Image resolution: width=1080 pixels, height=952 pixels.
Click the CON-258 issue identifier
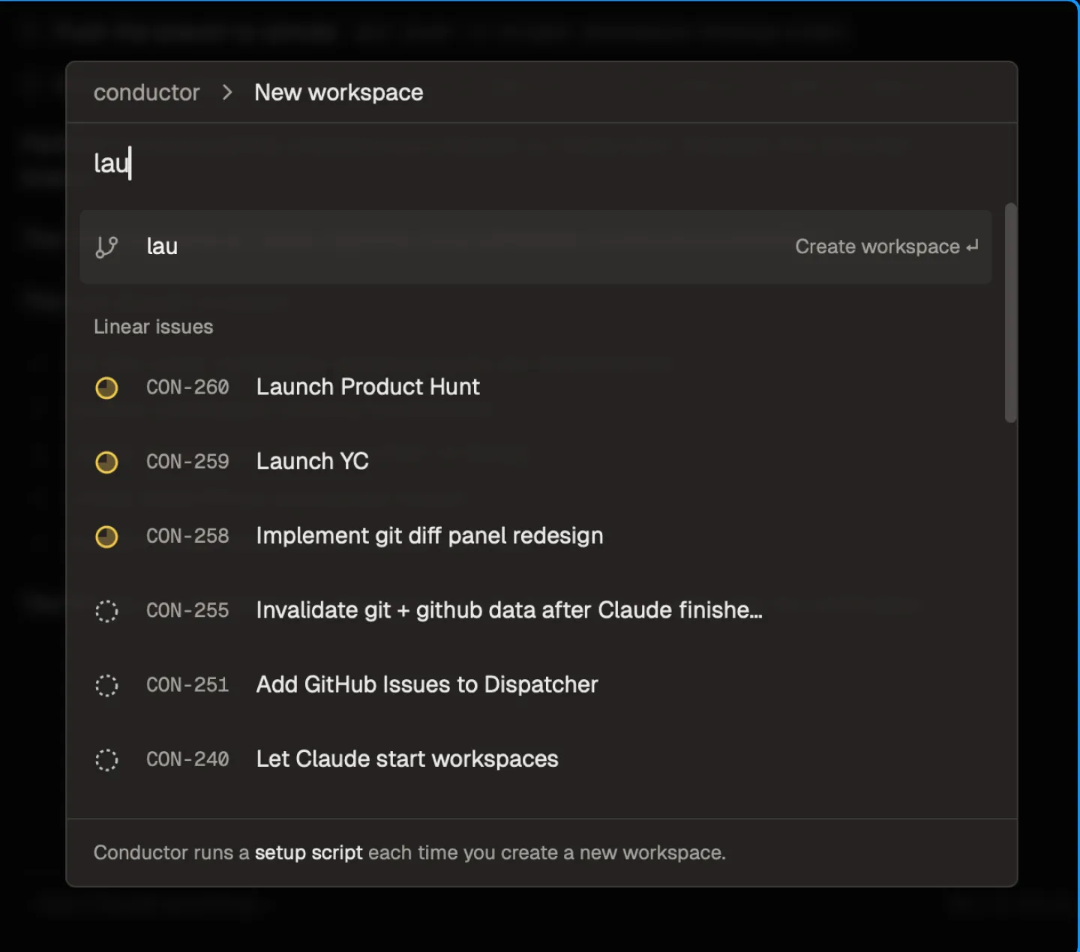click(x=187, y=536)
